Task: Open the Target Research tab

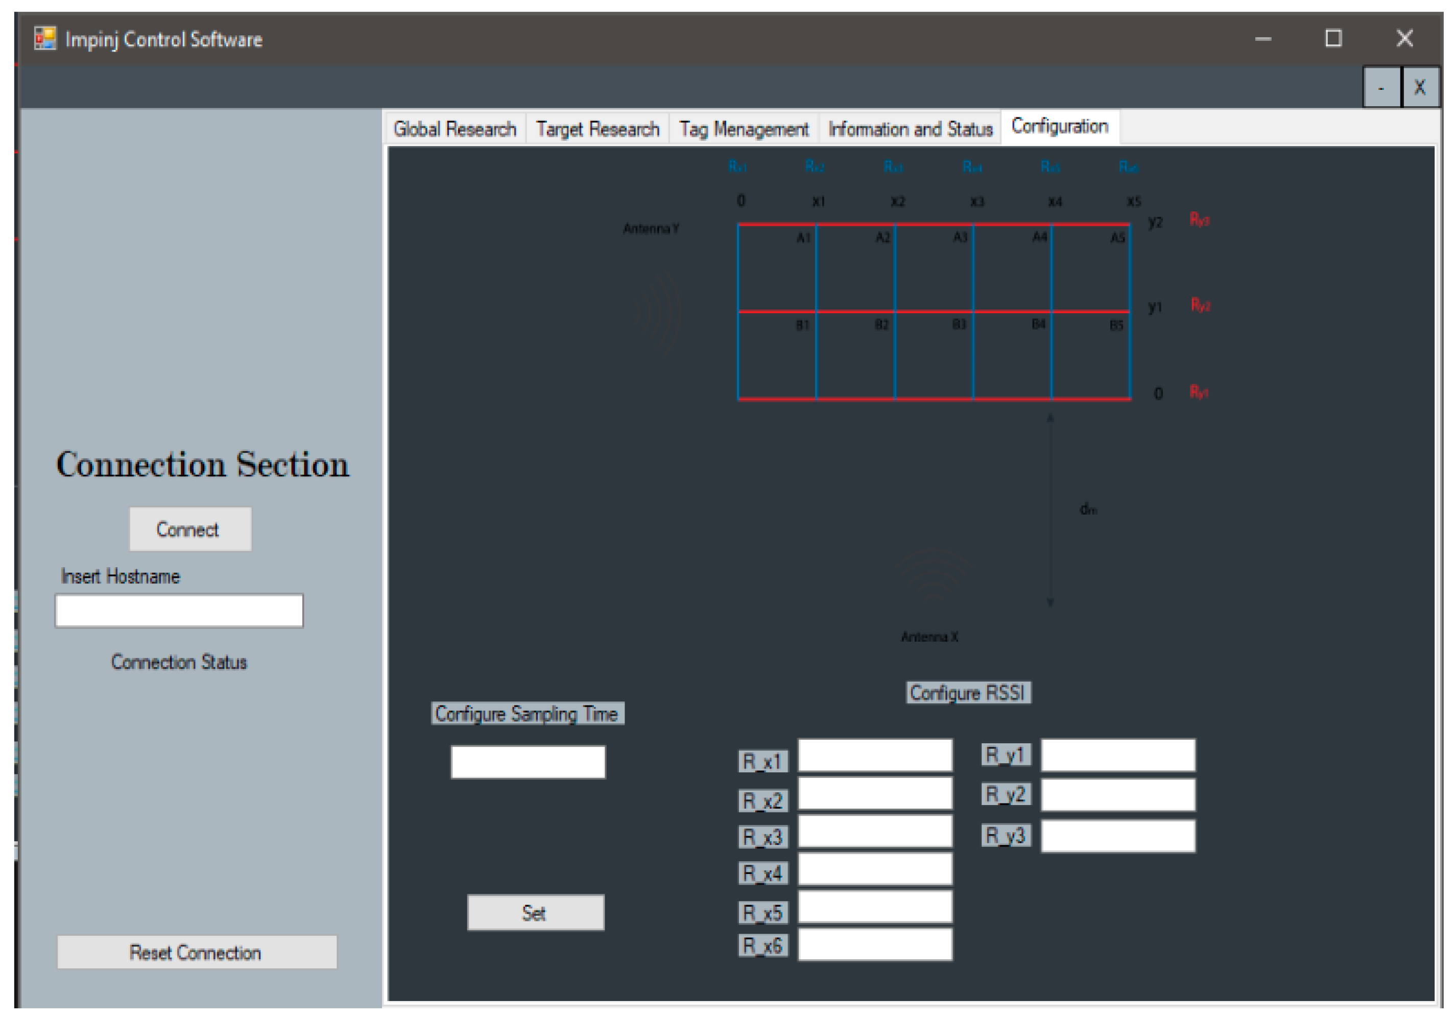Action: click(x=598, y=129)
